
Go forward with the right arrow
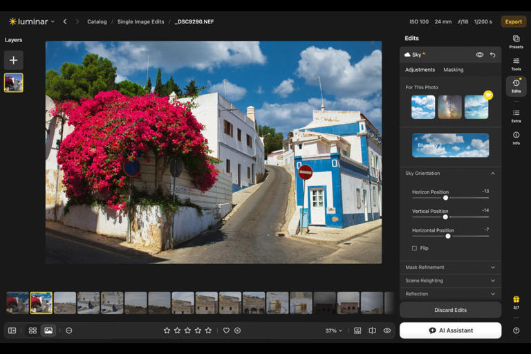coord(77,21)
